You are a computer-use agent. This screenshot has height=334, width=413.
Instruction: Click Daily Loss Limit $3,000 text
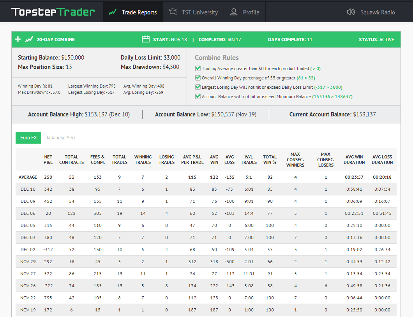click(150, 58)
